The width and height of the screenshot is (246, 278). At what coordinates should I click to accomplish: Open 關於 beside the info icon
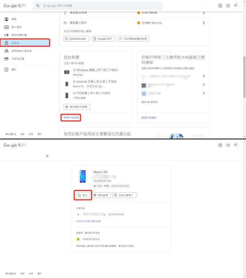tap(14, 70)
